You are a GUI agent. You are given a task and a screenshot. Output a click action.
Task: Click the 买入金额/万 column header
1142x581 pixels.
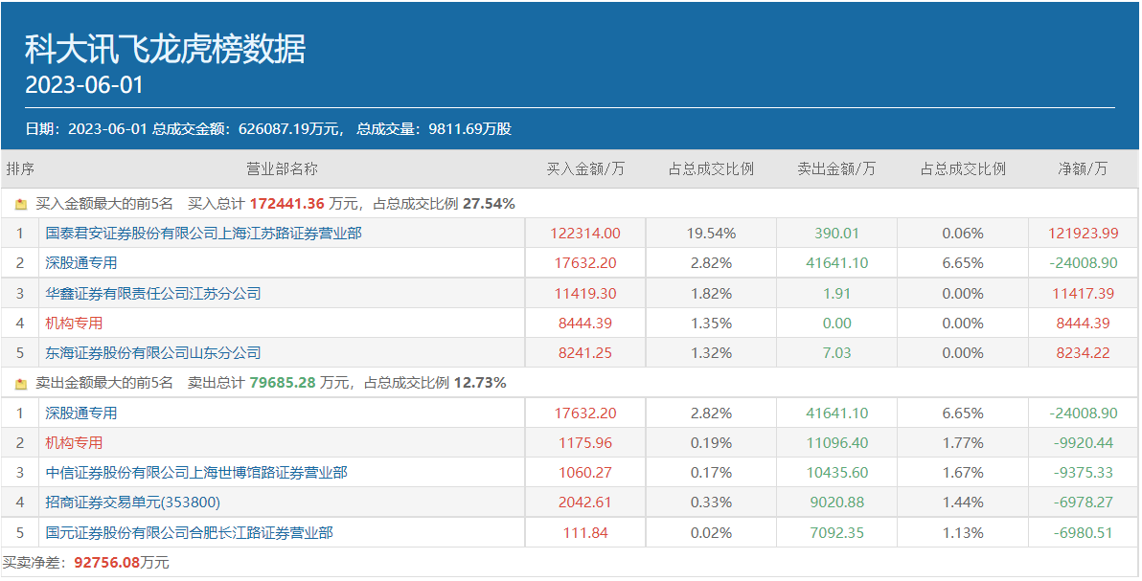click(585, 169)
